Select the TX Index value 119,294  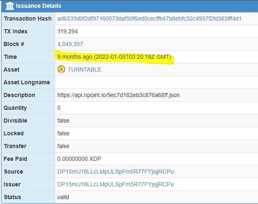67,31
